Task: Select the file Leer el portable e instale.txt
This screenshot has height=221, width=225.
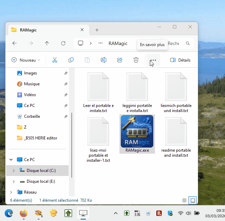Action: click(98, 92)
